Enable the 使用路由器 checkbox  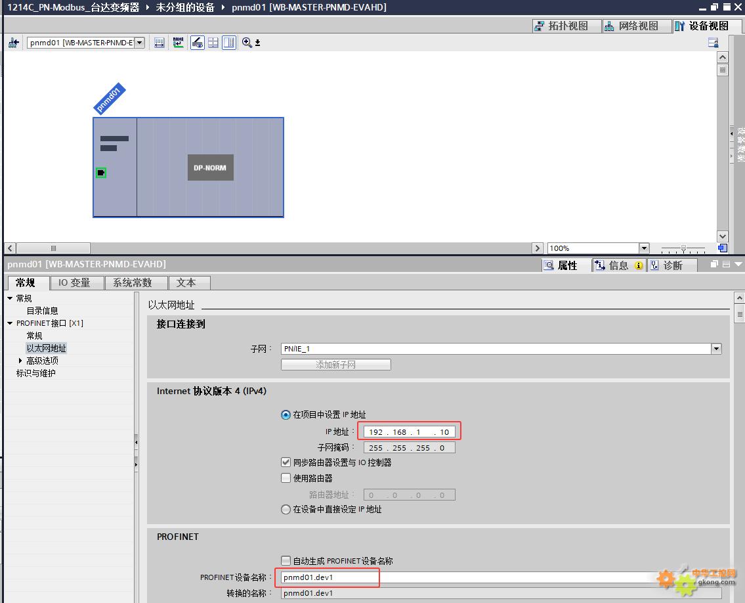point(286,478)
